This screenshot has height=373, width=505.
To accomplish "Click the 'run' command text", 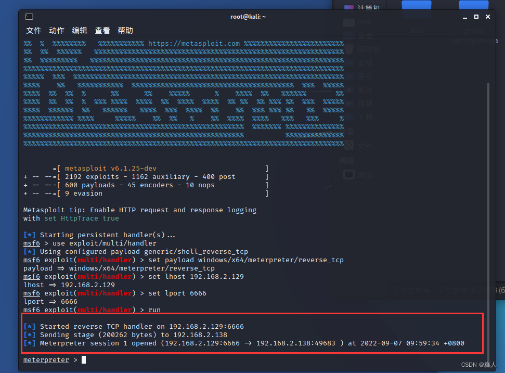I will [x=154, y=310].
